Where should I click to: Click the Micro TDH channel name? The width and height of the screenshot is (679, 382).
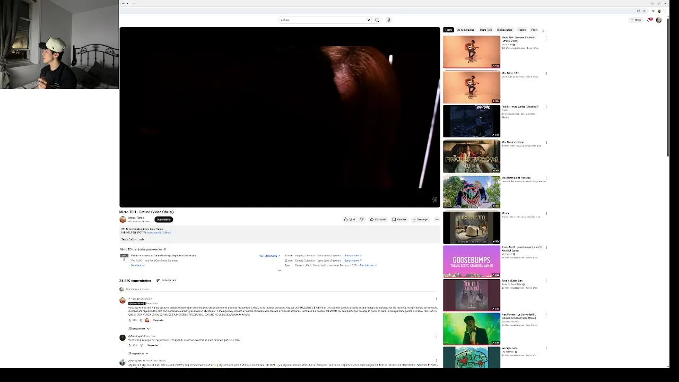(x=135, y=218)
